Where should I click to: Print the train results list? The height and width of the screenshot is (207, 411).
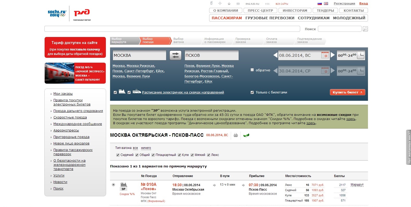236,135
